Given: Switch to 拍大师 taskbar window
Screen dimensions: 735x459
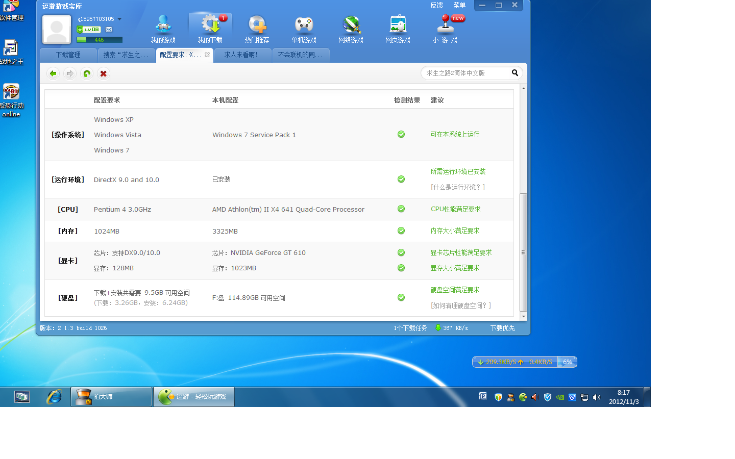Looking at the screenshot, I should pyautogui.click(x=111, y=397).
